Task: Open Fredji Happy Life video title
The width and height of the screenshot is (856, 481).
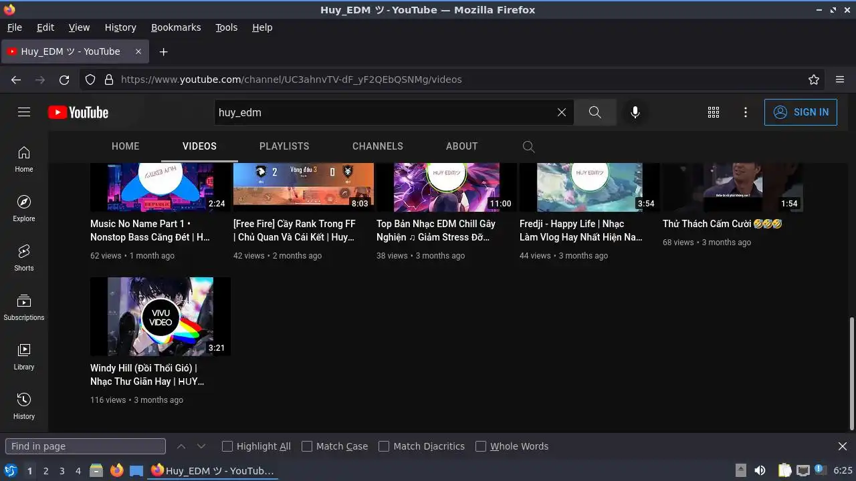Action: [x=580, y=230]
